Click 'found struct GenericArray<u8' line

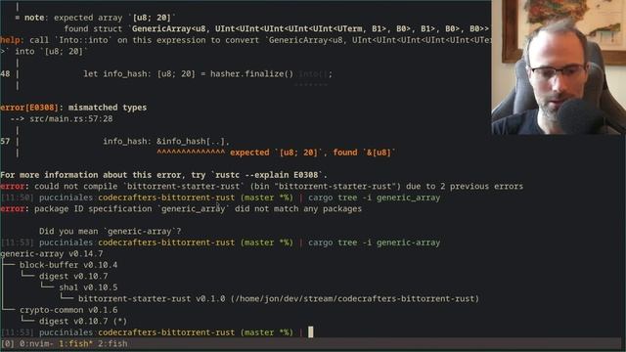(276, 28)
